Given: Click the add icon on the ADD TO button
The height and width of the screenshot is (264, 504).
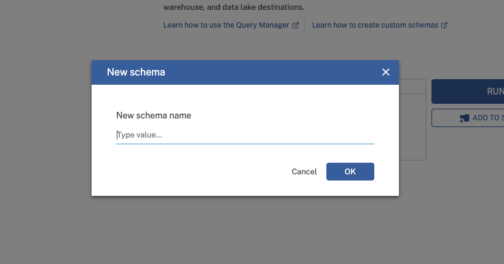Looking at the screenshot, I should (x=464, y=118).
